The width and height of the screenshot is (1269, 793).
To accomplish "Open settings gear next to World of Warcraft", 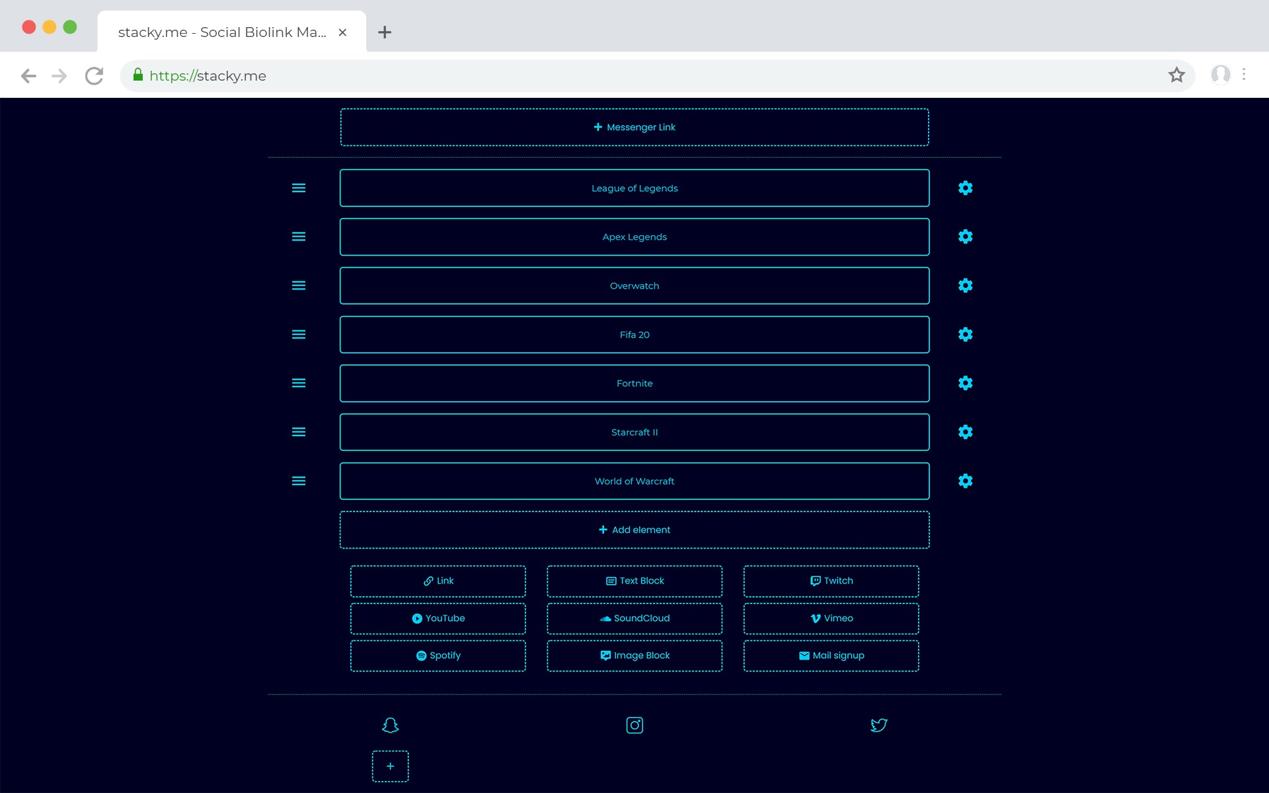I will [x=965, y=481].
